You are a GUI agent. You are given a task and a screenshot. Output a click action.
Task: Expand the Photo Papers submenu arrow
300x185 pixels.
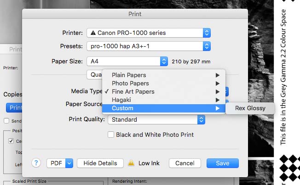[x=218, y=84]
